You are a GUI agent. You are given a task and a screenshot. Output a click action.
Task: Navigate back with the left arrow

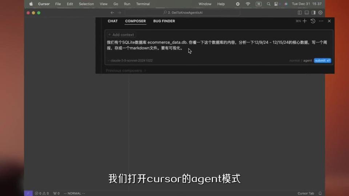coord(112,13)
